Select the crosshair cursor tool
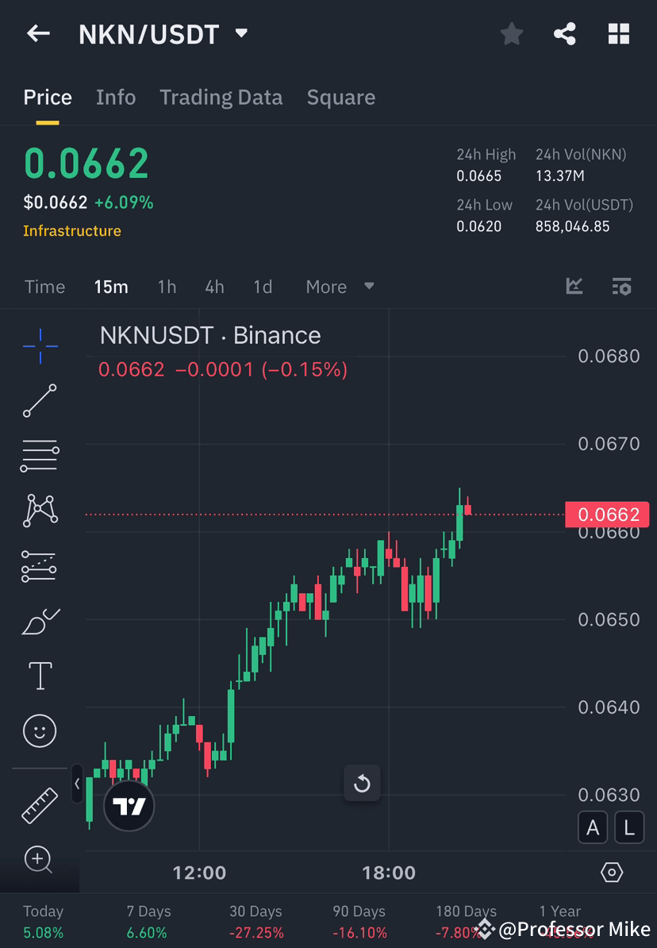 [40, 345]
